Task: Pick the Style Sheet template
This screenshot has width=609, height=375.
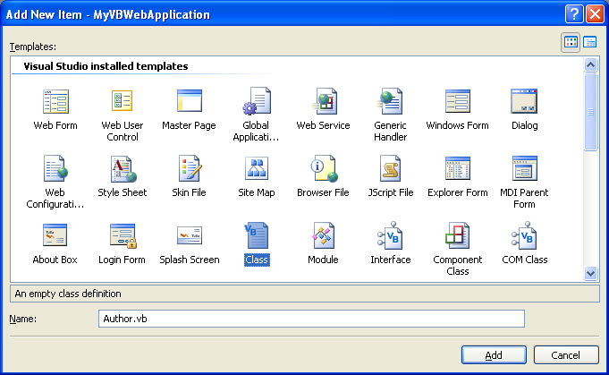Action: 122,168
